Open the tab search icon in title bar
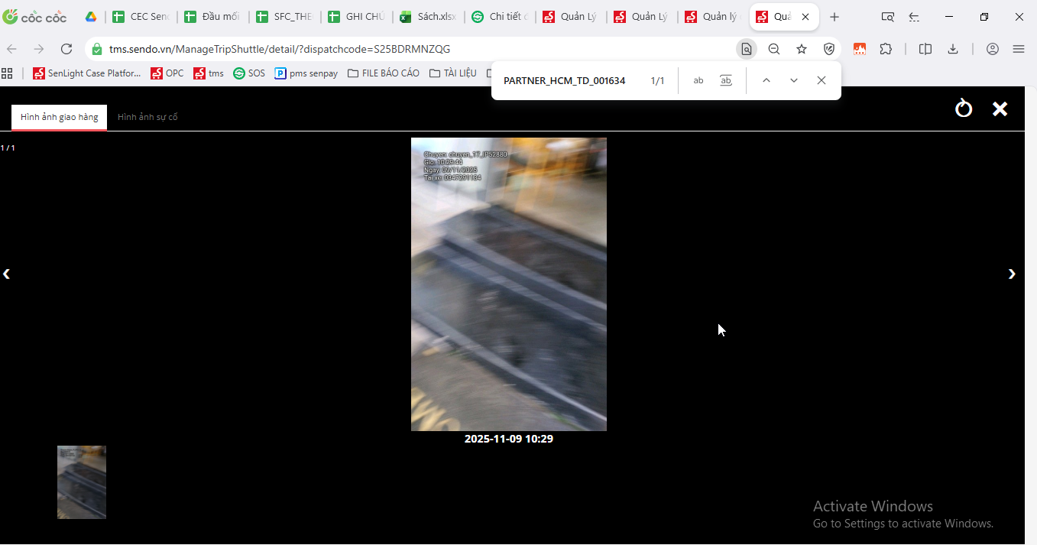Image resolution: width=1037 pixels, height=545 pixels. click(x=887, y=17)
